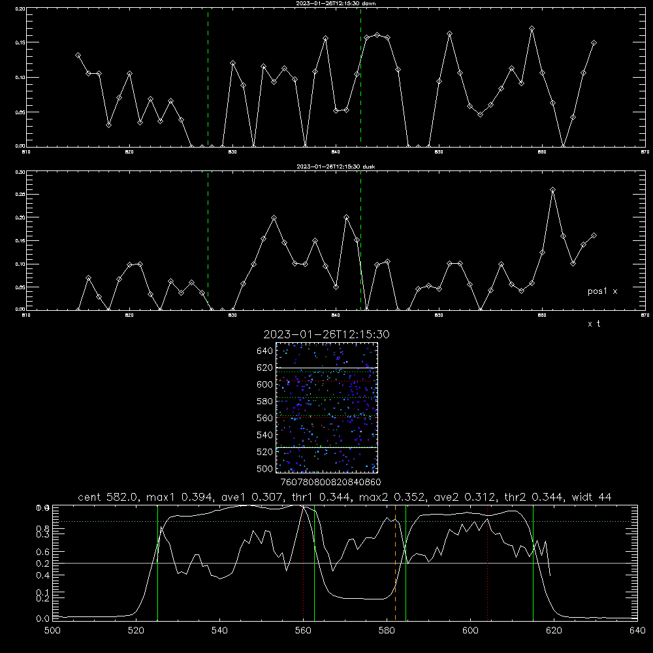Click the rightmost solid green vertical line in bottom plot

(x=533, y=563)
